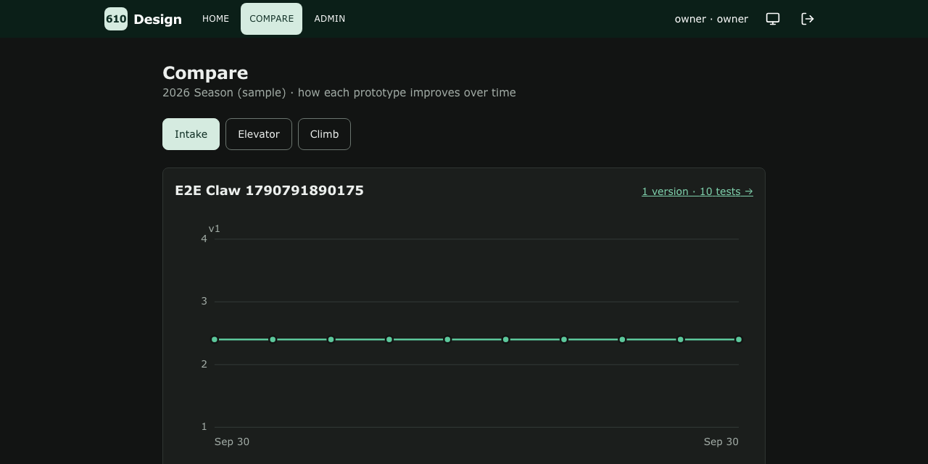Click the first data point on the chart

click(x=215, y=339)
